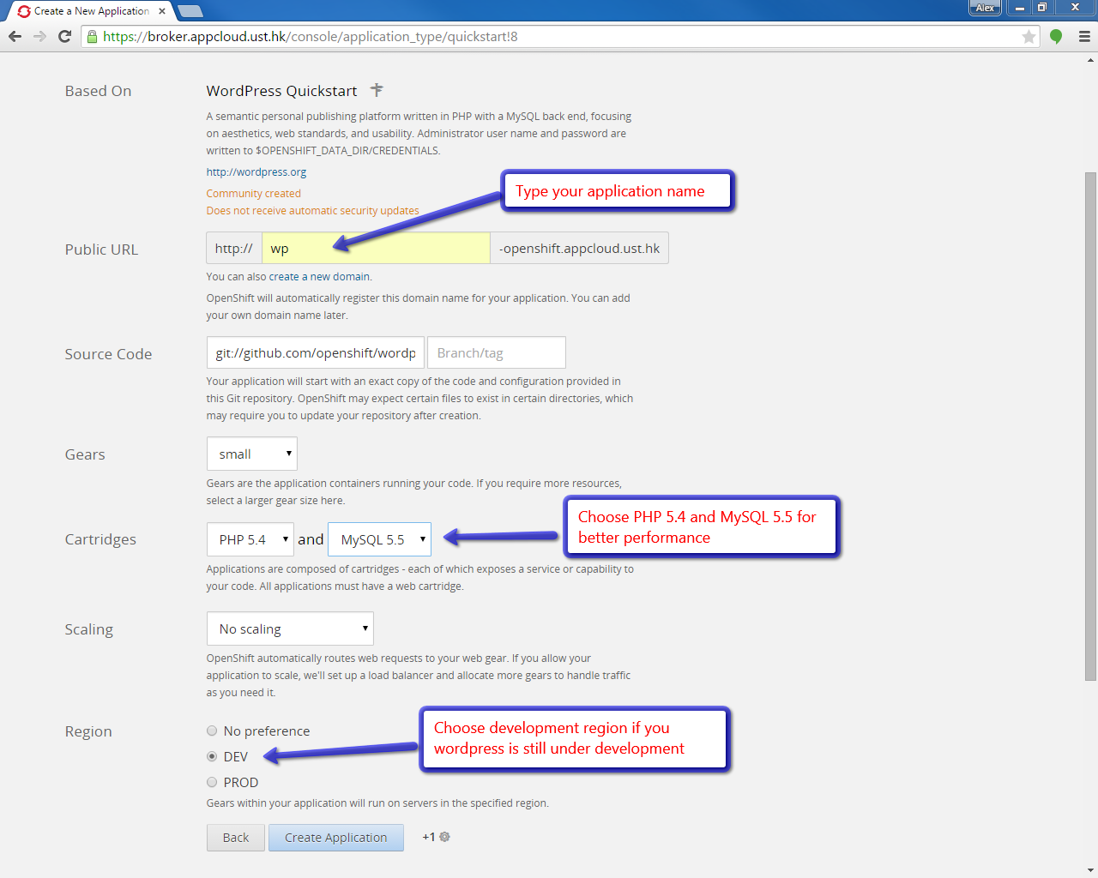Reload the page with refresh icon
The height and width of the screenshot is (878, 1098).
64,36
